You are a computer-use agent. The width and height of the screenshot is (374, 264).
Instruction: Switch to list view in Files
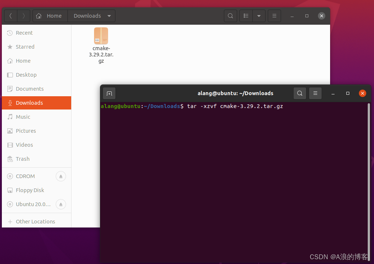click(x=246, y=16)
